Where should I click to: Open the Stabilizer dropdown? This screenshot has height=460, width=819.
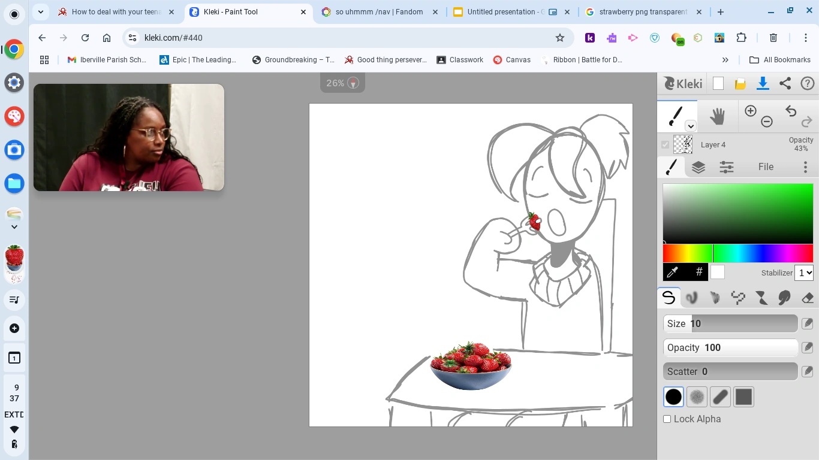point(804,273)
